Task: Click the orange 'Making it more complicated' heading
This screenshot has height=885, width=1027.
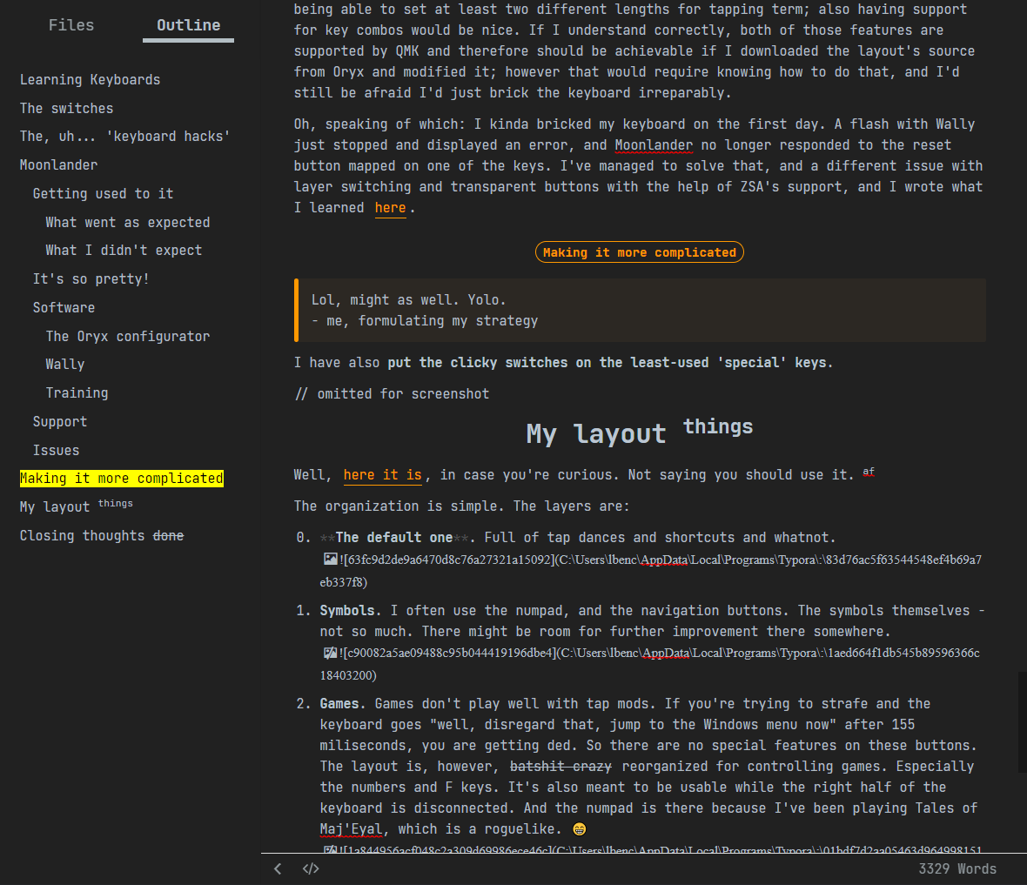Action: 639,252
